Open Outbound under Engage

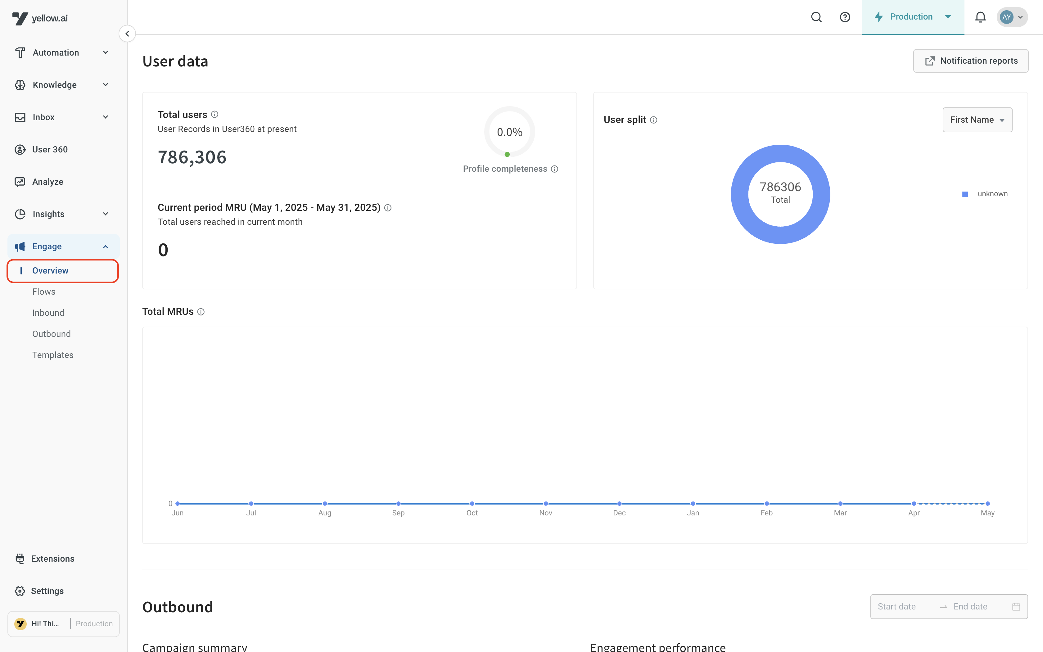[51, 334]
